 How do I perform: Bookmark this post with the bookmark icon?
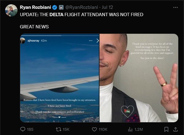coord(166,129)
